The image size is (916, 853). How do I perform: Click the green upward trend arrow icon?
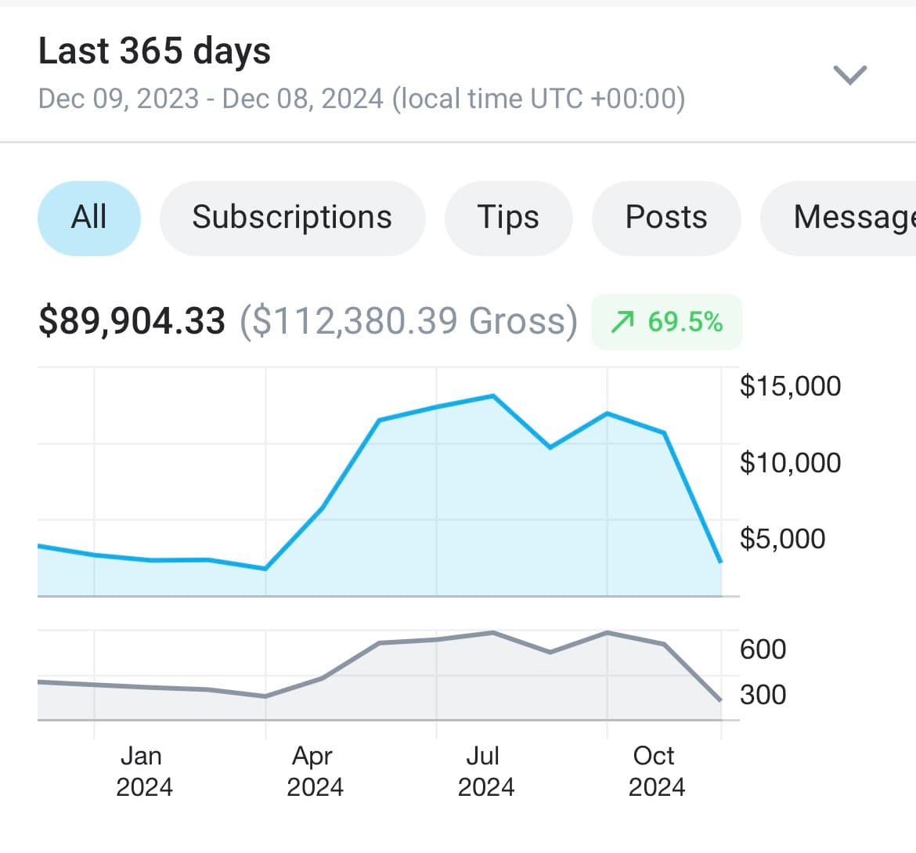point(622,321)
